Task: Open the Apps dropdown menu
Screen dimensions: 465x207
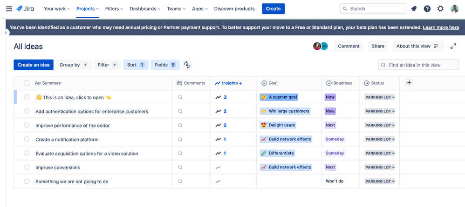Action: tap(200, 9)
